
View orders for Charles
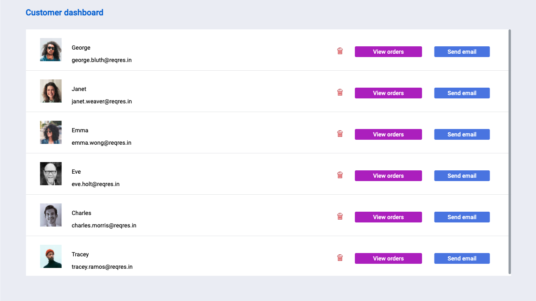coord(388,217)
